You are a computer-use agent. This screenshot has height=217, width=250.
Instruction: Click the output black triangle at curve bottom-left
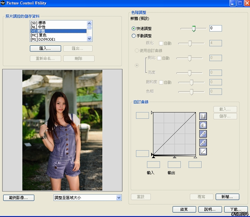pyautogui.click(x=152, y=154)
